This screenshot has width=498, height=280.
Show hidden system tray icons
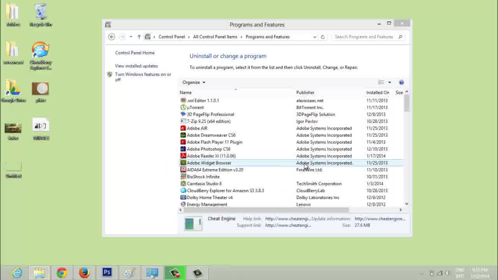(421, 273)
